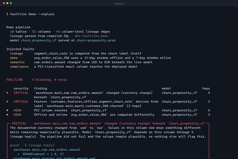Click the 'ROUND(amount * 1.0, 2)' transform expression
The image size is (238, 159).
tap(43, 154)
